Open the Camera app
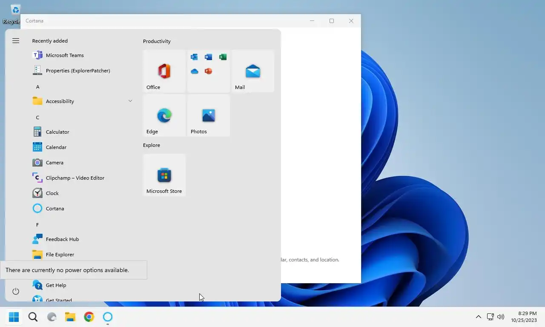Viewport: 545px width, 327px height. click(x=83, y=163)
